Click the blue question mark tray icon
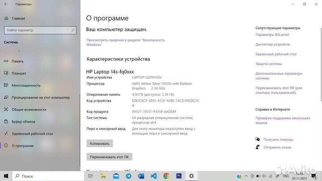322x181 pixels. pyautogui.click(x=239, y=176)
